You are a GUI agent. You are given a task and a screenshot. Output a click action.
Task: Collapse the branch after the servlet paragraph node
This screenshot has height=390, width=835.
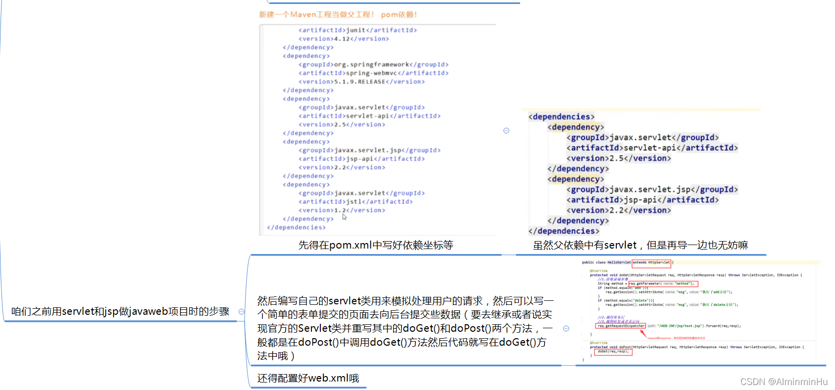click(566, 328)
